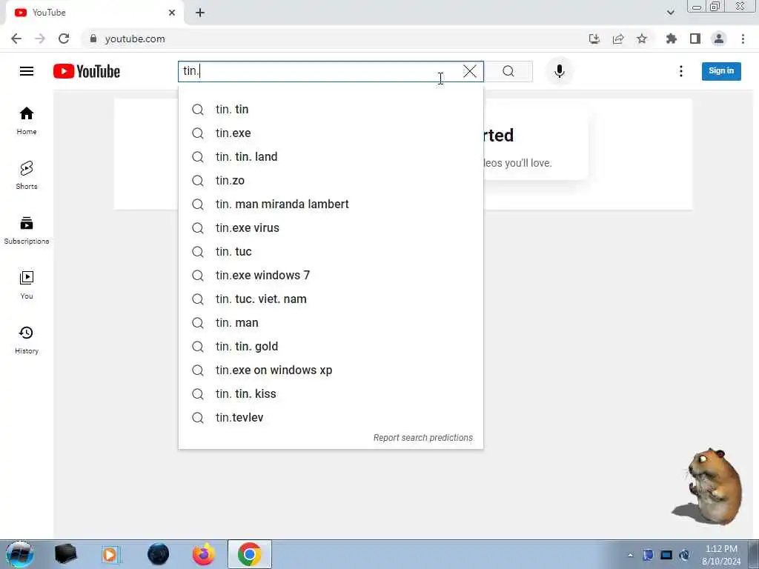Select suggestion "tin. tin. land"
759x569 pixels.
click(x=331, y=157)
